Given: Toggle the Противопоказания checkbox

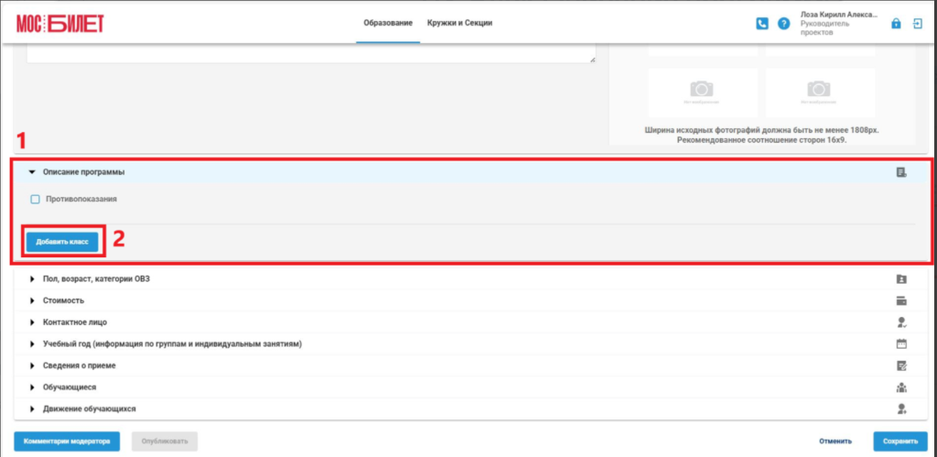Looking at the screenshot, I should pyautogui.click(x=35, y=199).
